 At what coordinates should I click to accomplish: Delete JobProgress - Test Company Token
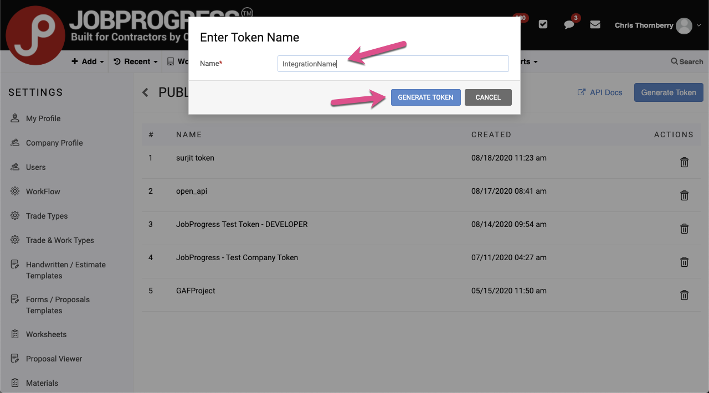click(x=684, y=262)
